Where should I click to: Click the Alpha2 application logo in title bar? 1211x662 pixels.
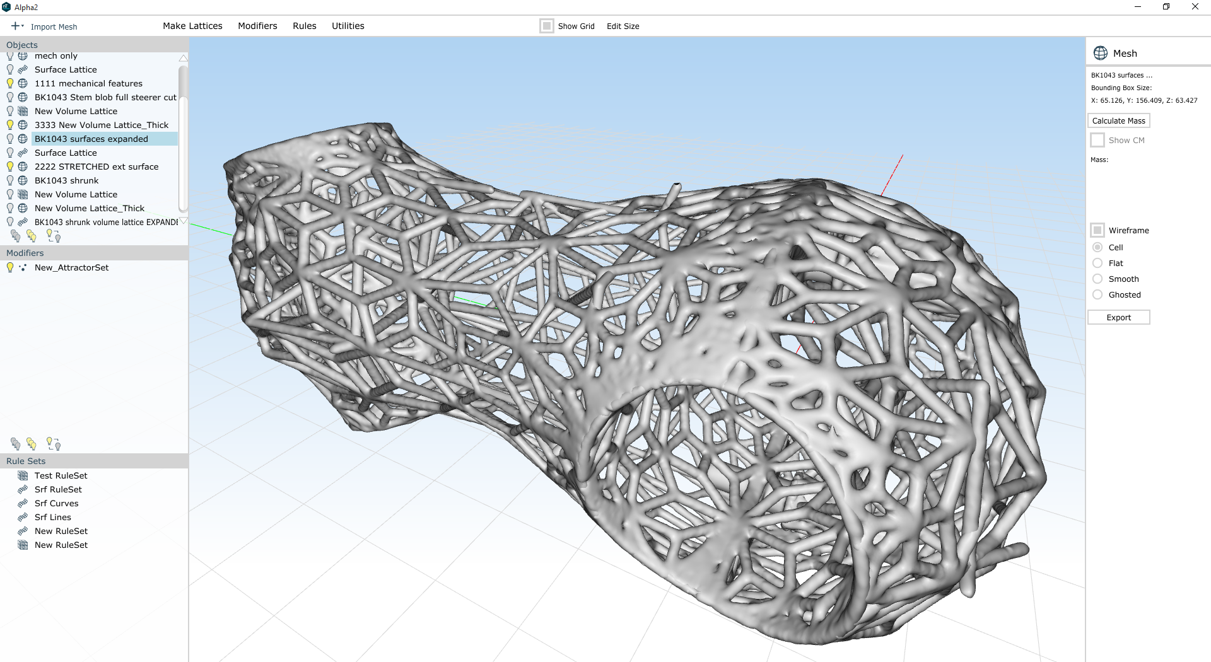tap(6, 7)
